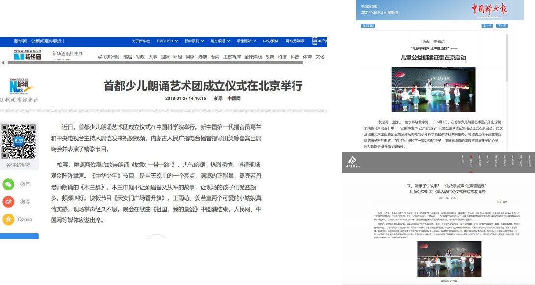Click the Qzone share label

(x=25, y=219)
